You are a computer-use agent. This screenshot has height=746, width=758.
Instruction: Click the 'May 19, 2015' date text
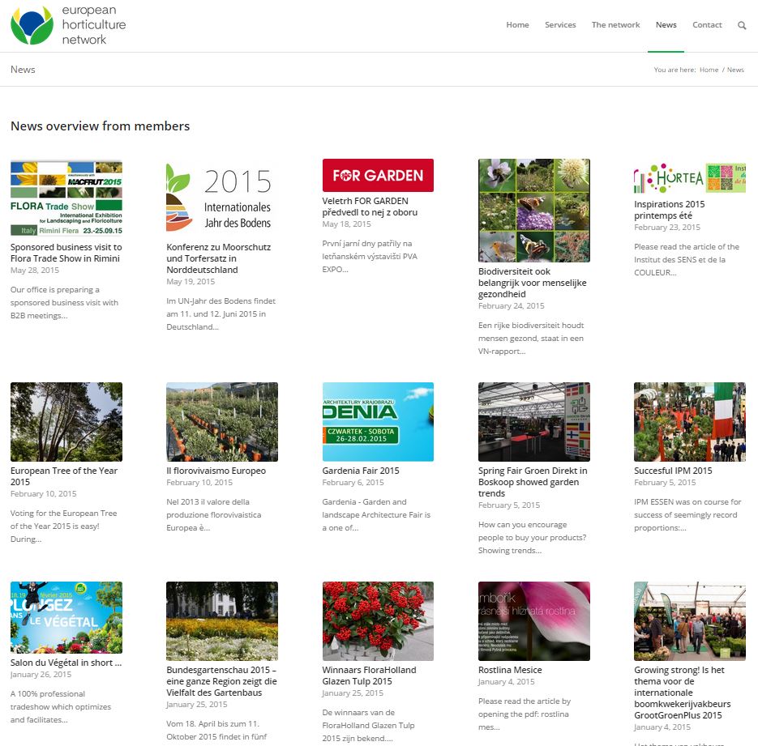(191, 282)
